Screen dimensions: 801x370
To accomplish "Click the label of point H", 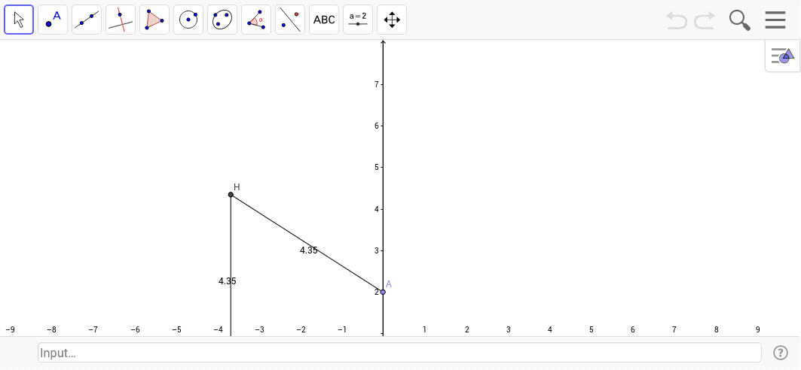I will coord(237,187).
